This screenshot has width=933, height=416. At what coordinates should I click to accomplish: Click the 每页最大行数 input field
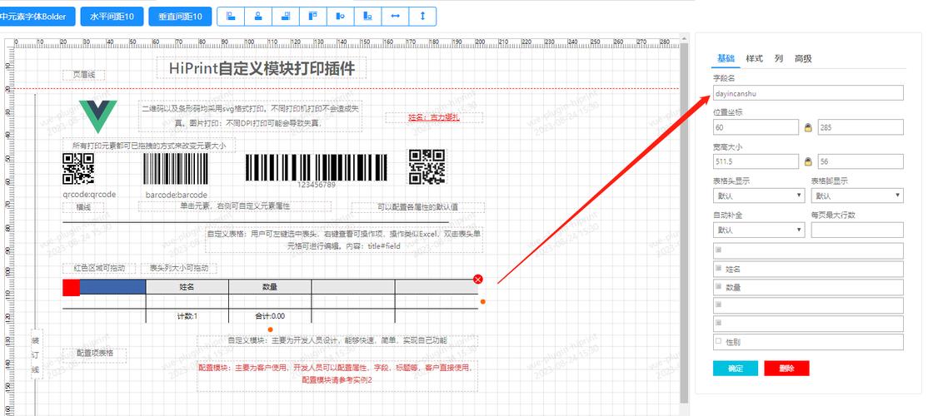(857, 230)
